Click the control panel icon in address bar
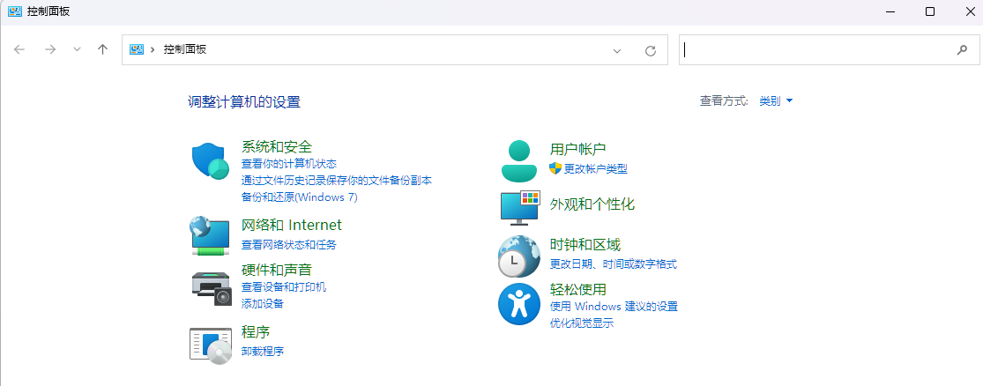The image size is (983, 386). point(136,49)
